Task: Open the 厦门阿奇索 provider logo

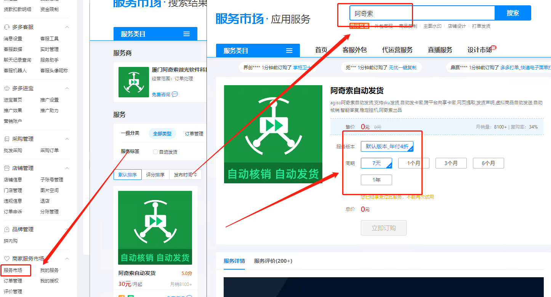Action: click(133, 82)
